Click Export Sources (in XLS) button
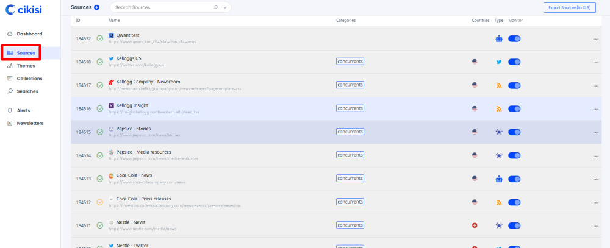Image resolution: width=610 pixels, height=248 pixels. point(569,7)
